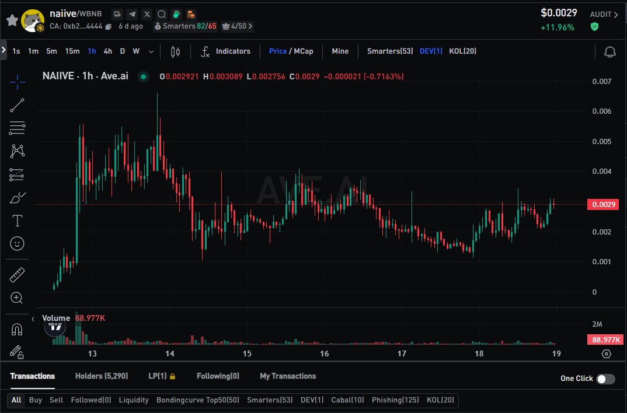The height and width of the screenshot is (413, 627).
Task: Click the website/monitor icon next to naiive/WBNB
Action: (x=117, y=14)
